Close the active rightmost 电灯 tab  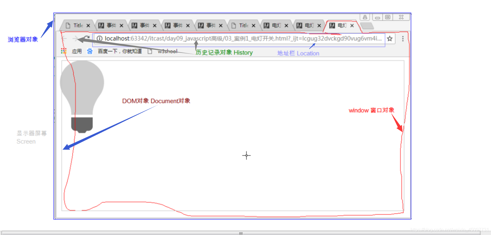tap(352, 26)
